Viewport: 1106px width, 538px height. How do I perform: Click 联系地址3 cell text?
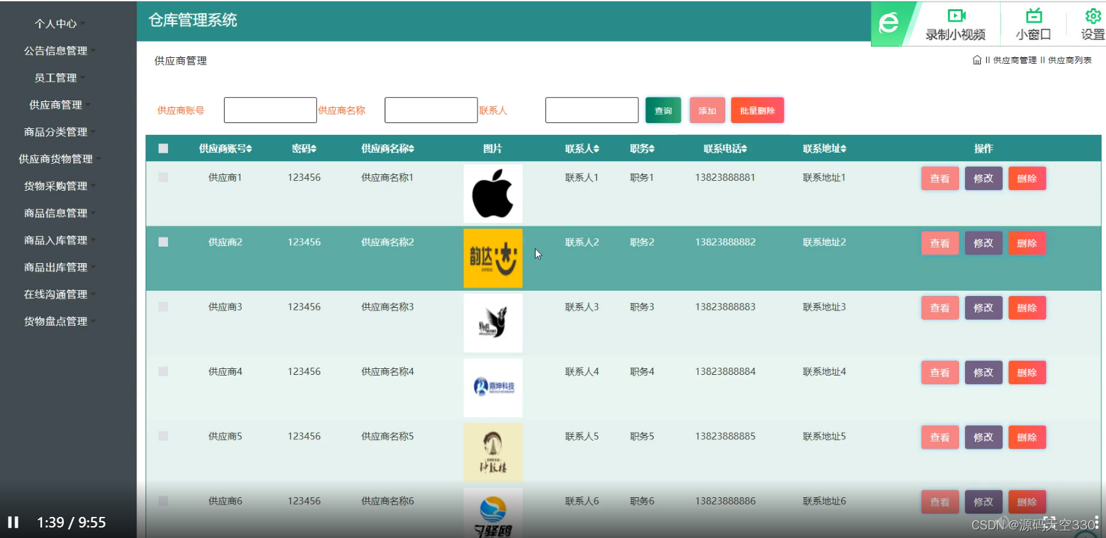pyautogui.click(x=824, y=307)
